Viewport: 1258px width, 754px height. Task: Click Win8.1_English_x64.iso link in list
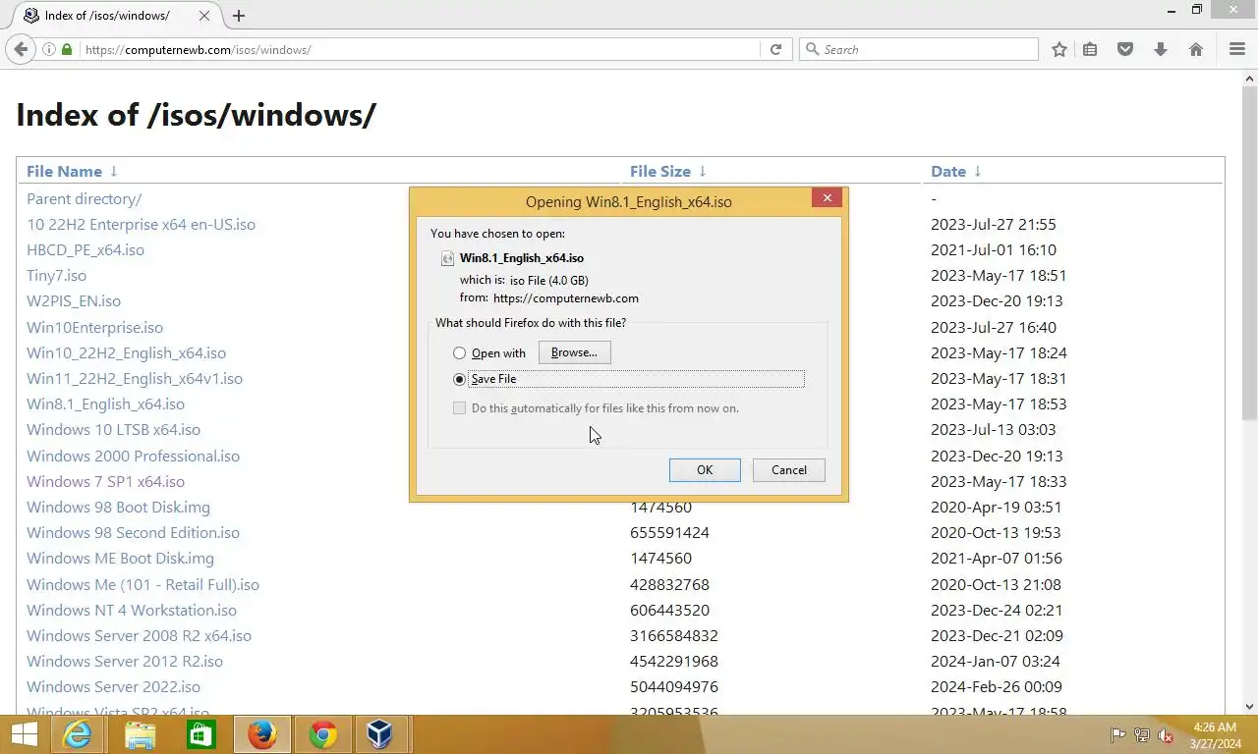[105, 404]
